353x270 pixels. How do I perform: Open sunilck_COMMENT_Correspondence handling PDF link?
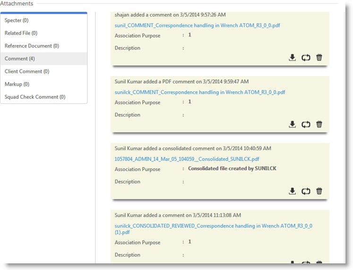(x=200, y=92)
